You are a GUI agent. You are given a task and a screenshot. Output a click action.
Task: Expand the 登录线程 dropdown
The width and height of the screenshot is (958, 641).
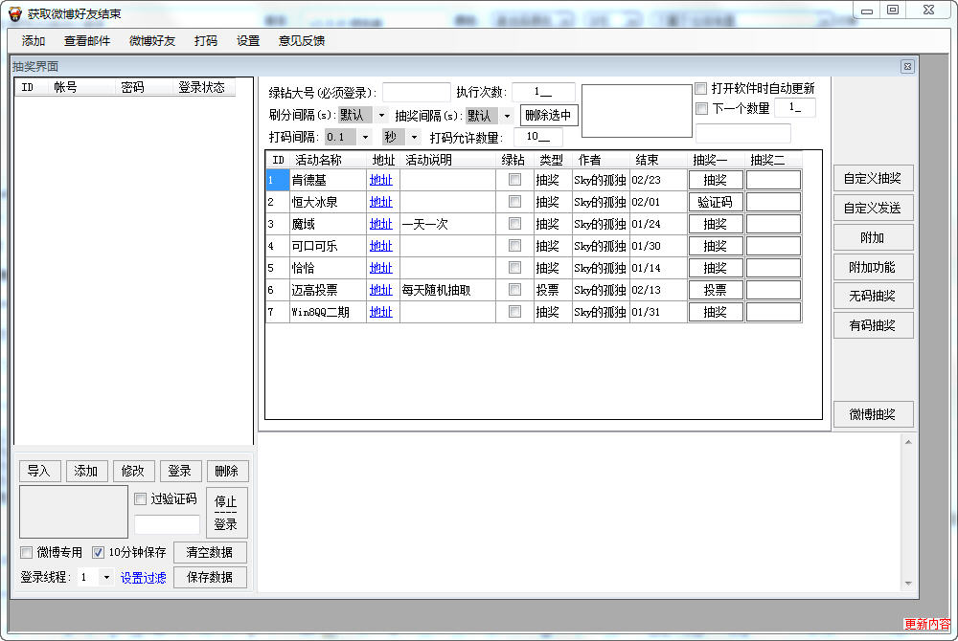pyautogui.click(x=106, y=577)
